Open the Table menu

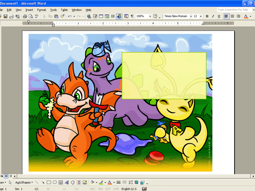[64, 10]
